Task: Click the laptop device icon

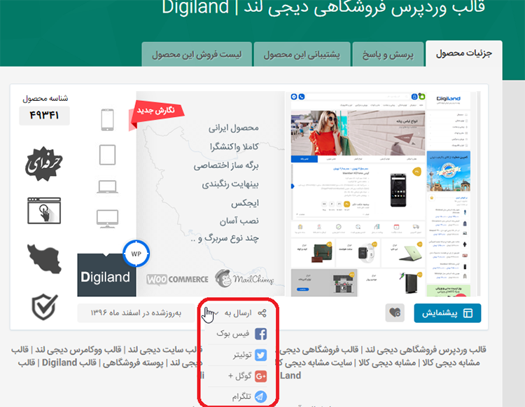Action: [x=107, y=187]
